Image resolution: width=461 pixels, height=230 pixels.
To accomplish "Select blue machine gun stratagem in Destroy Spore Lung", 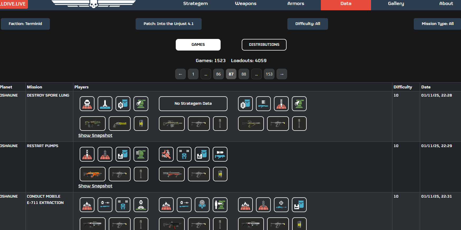I will pos(263,104).
